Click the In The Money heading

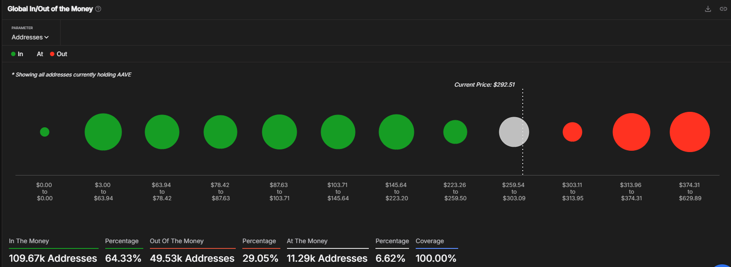click(29, 241)
